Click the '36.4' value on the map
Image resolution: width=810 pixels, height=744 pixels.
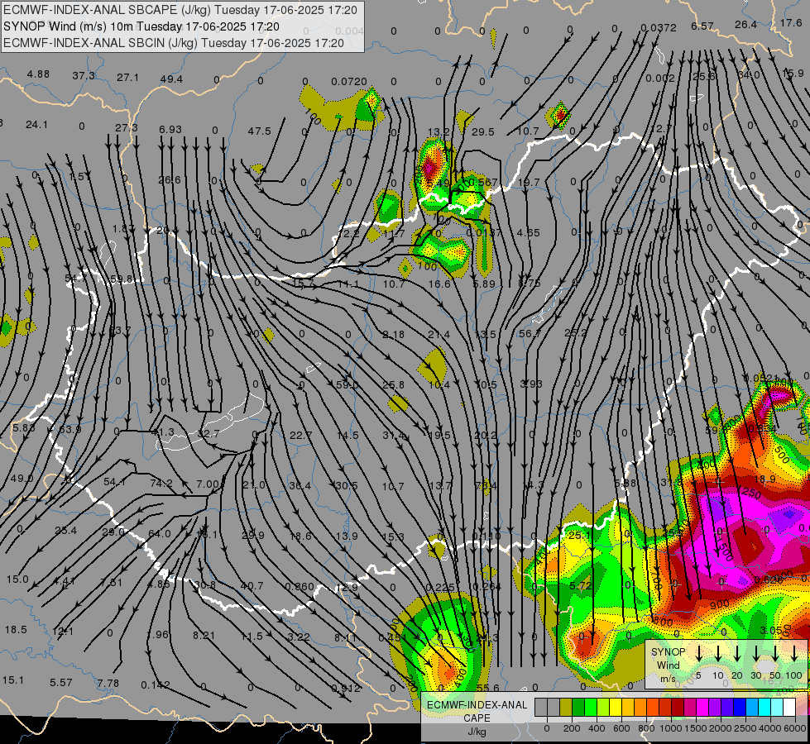point(300,485)
